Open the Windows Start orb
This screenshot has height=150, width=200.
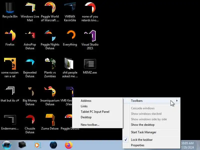pyautogui.click(x=7, y=145)
